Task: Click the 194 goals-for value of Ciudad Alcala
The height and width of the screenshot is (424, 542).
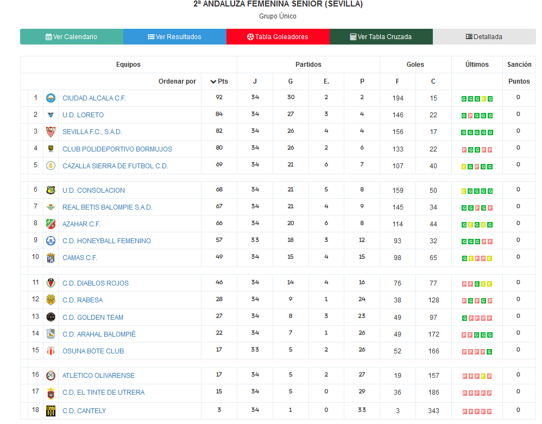Action: click(x=398, y=98)
